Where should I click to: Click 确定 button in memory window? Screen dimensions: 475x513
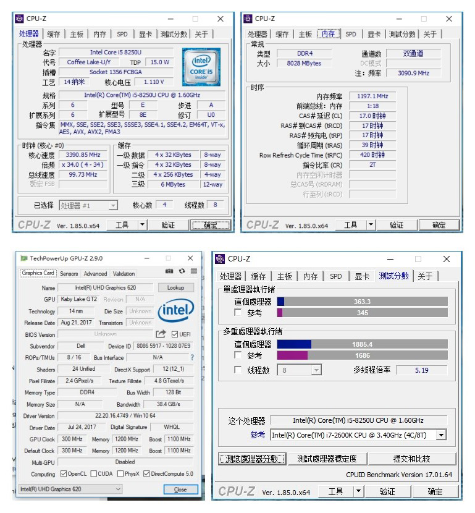439,225
